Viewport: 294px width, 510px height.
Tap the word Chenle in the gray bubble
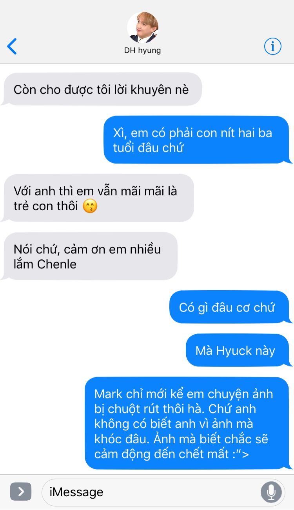pyautogui.click(x=57, y=264)
